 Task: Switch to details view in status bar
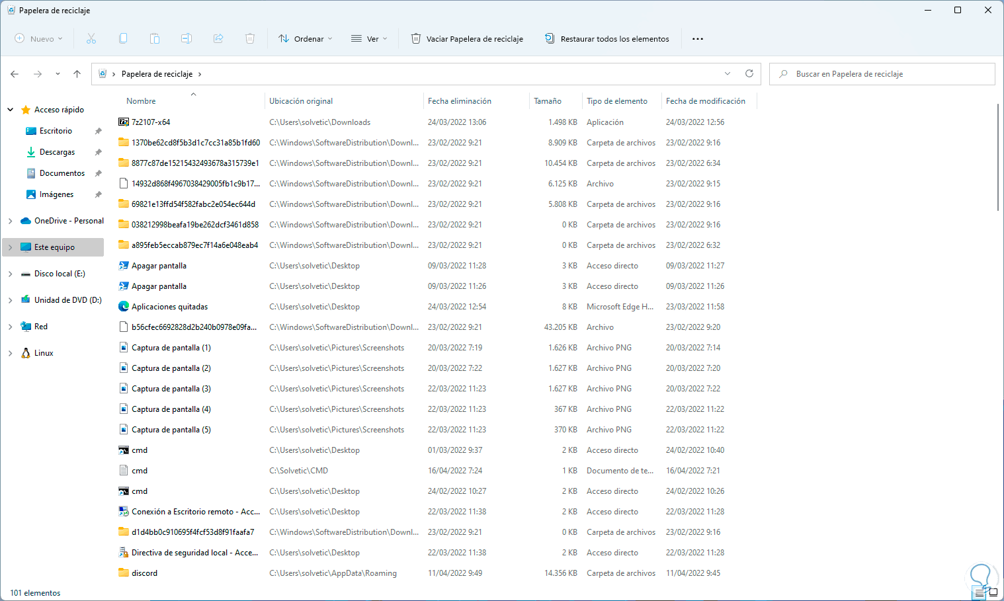980,593
